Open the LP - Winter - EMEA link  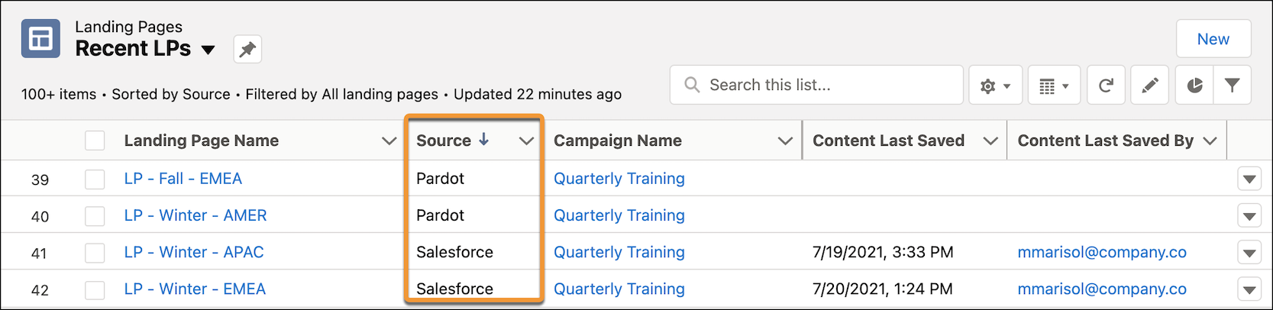[x=195, y=289]
